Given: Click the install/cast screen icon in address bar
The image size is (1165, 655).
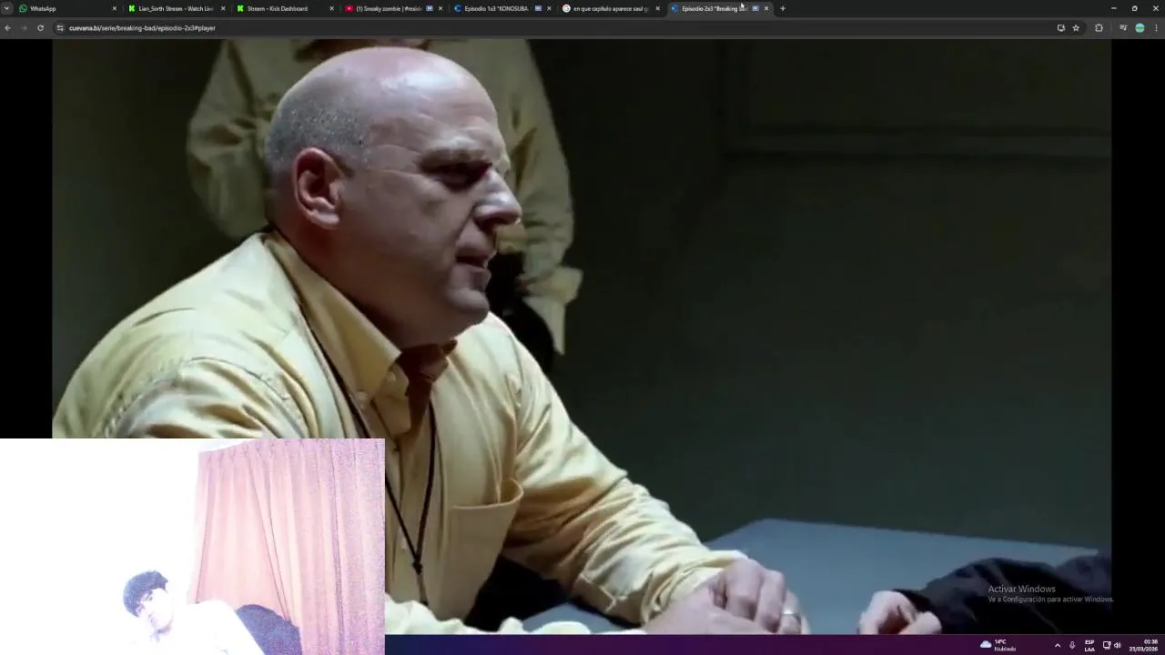Looking at the screenshot, I should coord(1060,28).
